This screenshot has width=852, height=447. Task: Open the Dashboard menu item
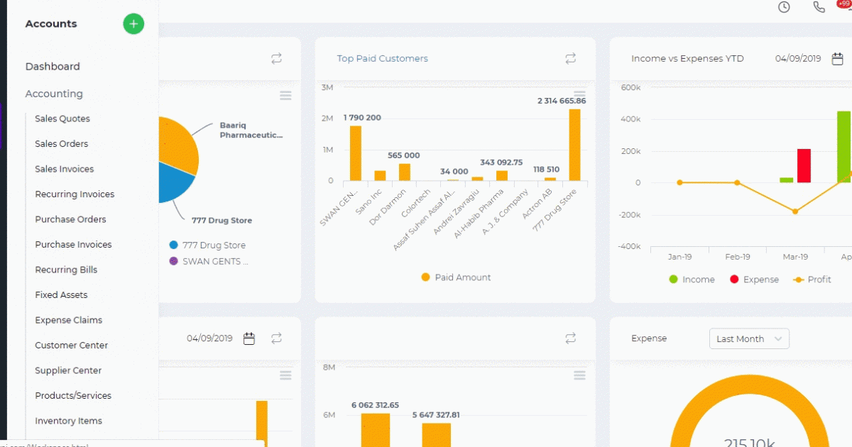(x=53, y=66)
